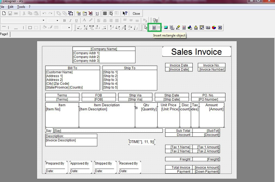The width and height of the screenshot is (275, 182).
Task: Select the Insert subreport tool
Action: click(x=172, y=28)
